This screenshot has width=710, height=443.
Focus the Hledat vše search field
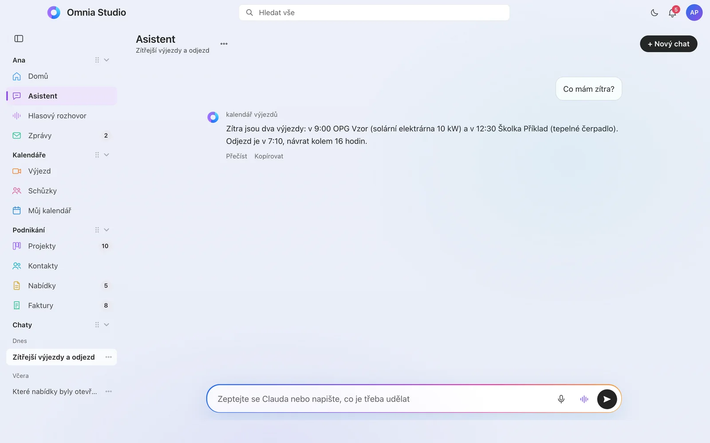374,13
